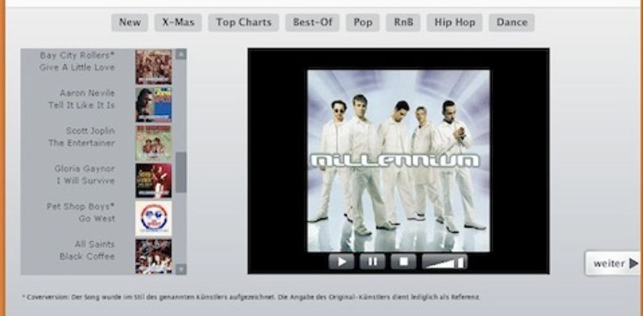Image resolution: width=643 pixels, height=316 pixels.
Task: Pause the track with pause button
Action: pyautogui.click(x=372, y=261)
